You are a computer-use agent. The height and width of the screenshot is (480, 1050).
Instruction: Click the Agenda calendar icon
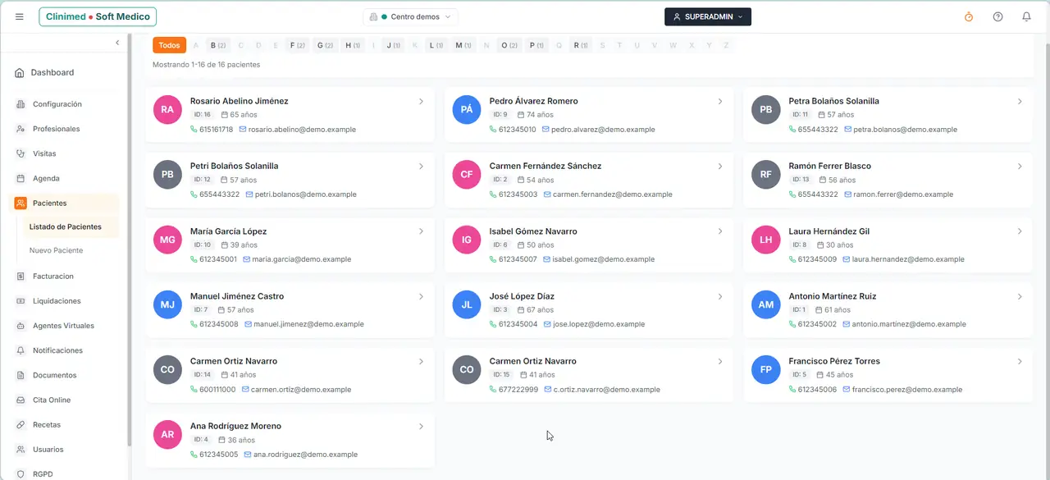pyautogui.click(x=21, y=178)
